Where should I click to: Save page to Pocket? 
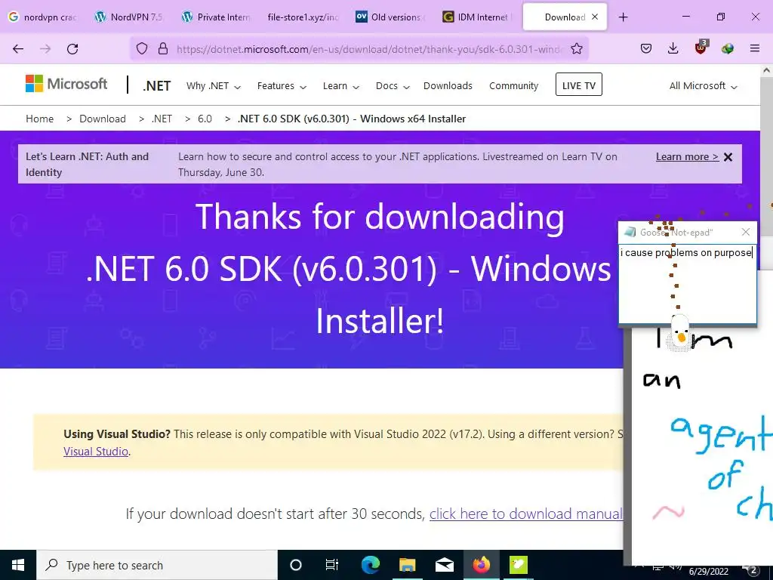click(x=646, y=48)
